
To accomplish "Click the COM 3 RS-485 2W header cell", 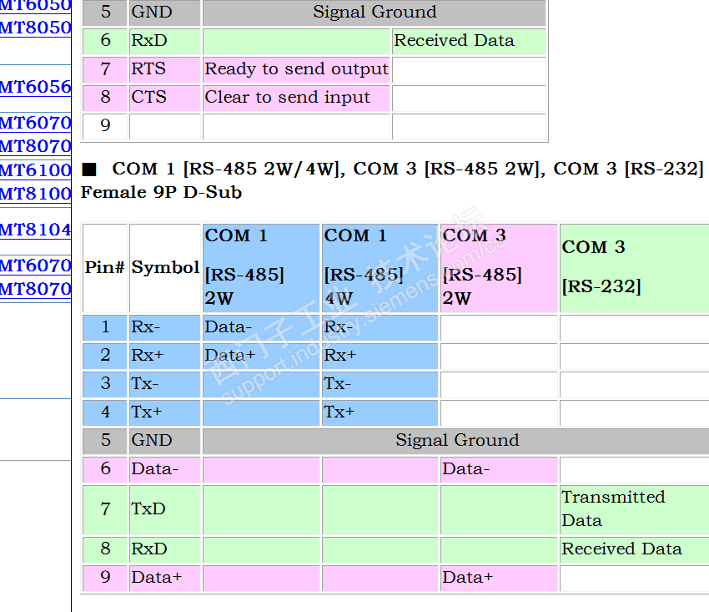I will (x=499, y=267).
